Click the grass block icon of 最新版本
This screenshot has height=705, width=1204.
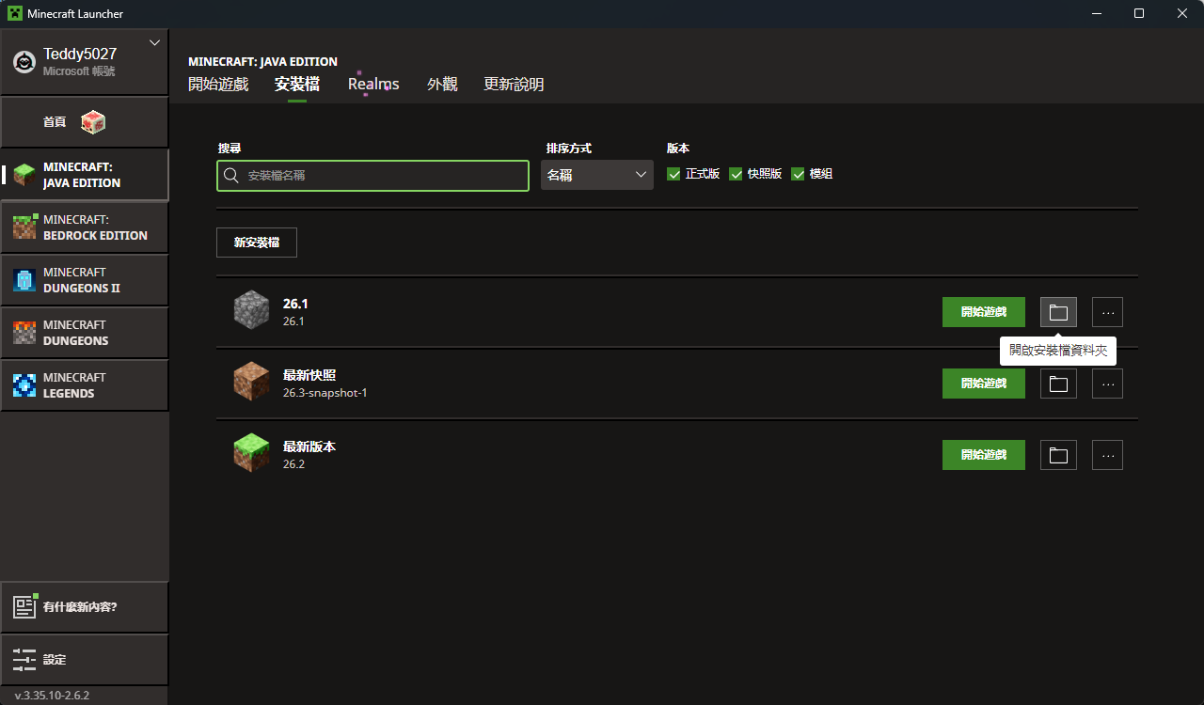coord(251,453)
